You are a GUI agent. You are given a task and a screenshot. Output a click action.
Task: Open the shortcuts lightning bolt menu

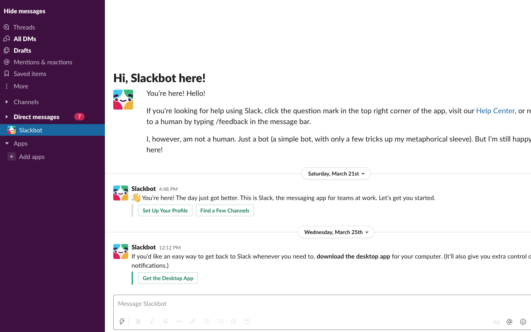(x=122, y=321)
